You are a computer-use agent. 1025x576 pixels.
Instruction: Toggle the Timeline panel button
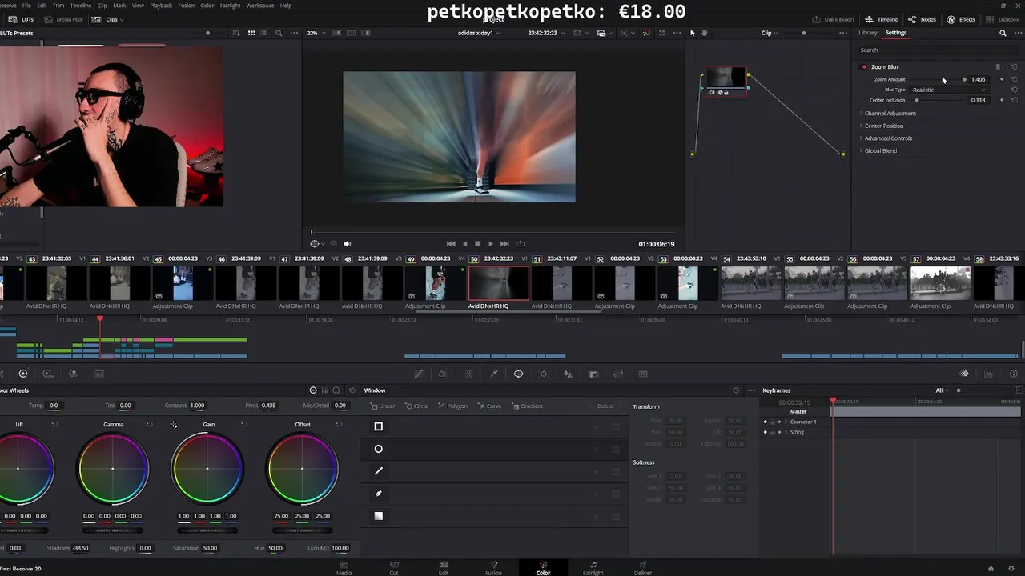coord(881,19)
